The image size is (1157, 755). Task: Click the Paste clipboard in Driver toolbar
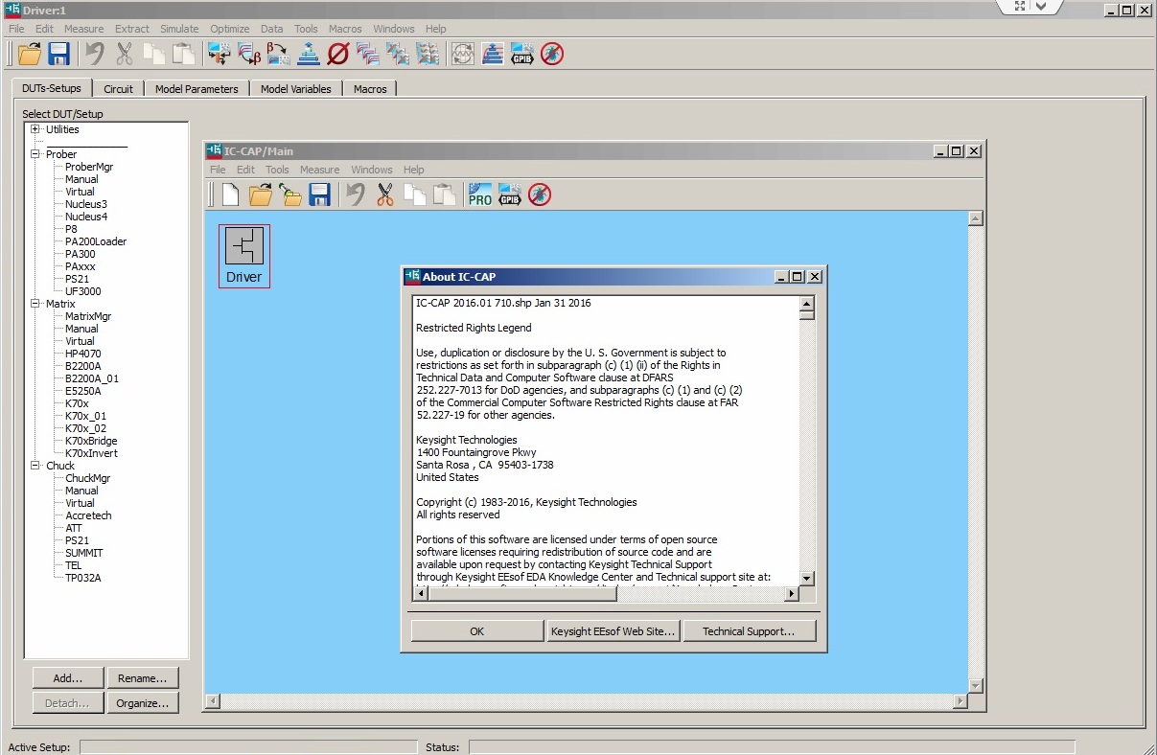point(183,54)
